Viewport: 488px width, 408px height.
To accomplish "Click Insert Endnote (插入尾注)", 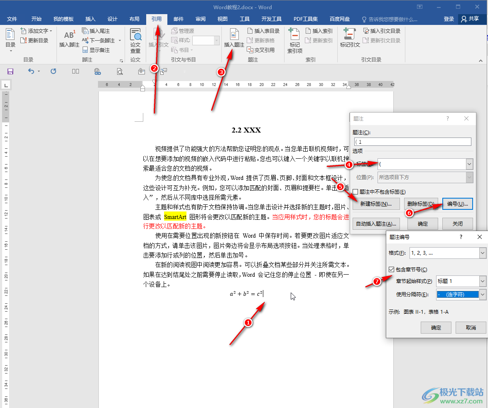I will 96,31.
